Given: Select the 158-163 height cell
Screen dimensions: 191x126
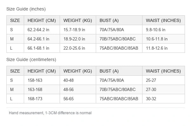Looking at the screenshot, I should pyautogui.click(x=42, y=80).
